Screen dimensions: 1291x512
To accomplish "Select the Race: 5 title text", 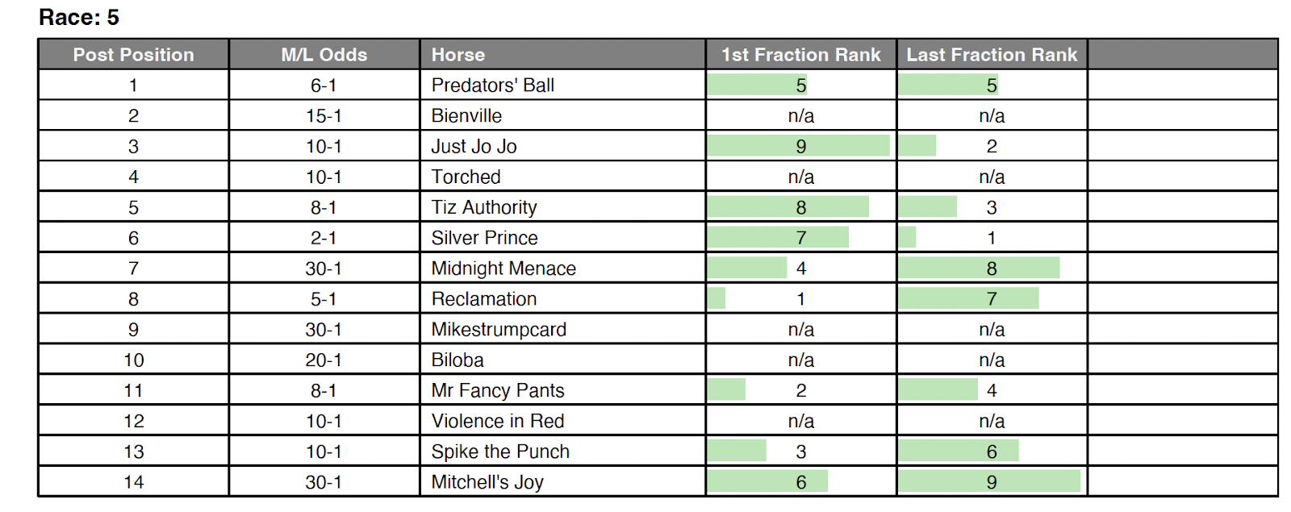I will click(79, 17).
